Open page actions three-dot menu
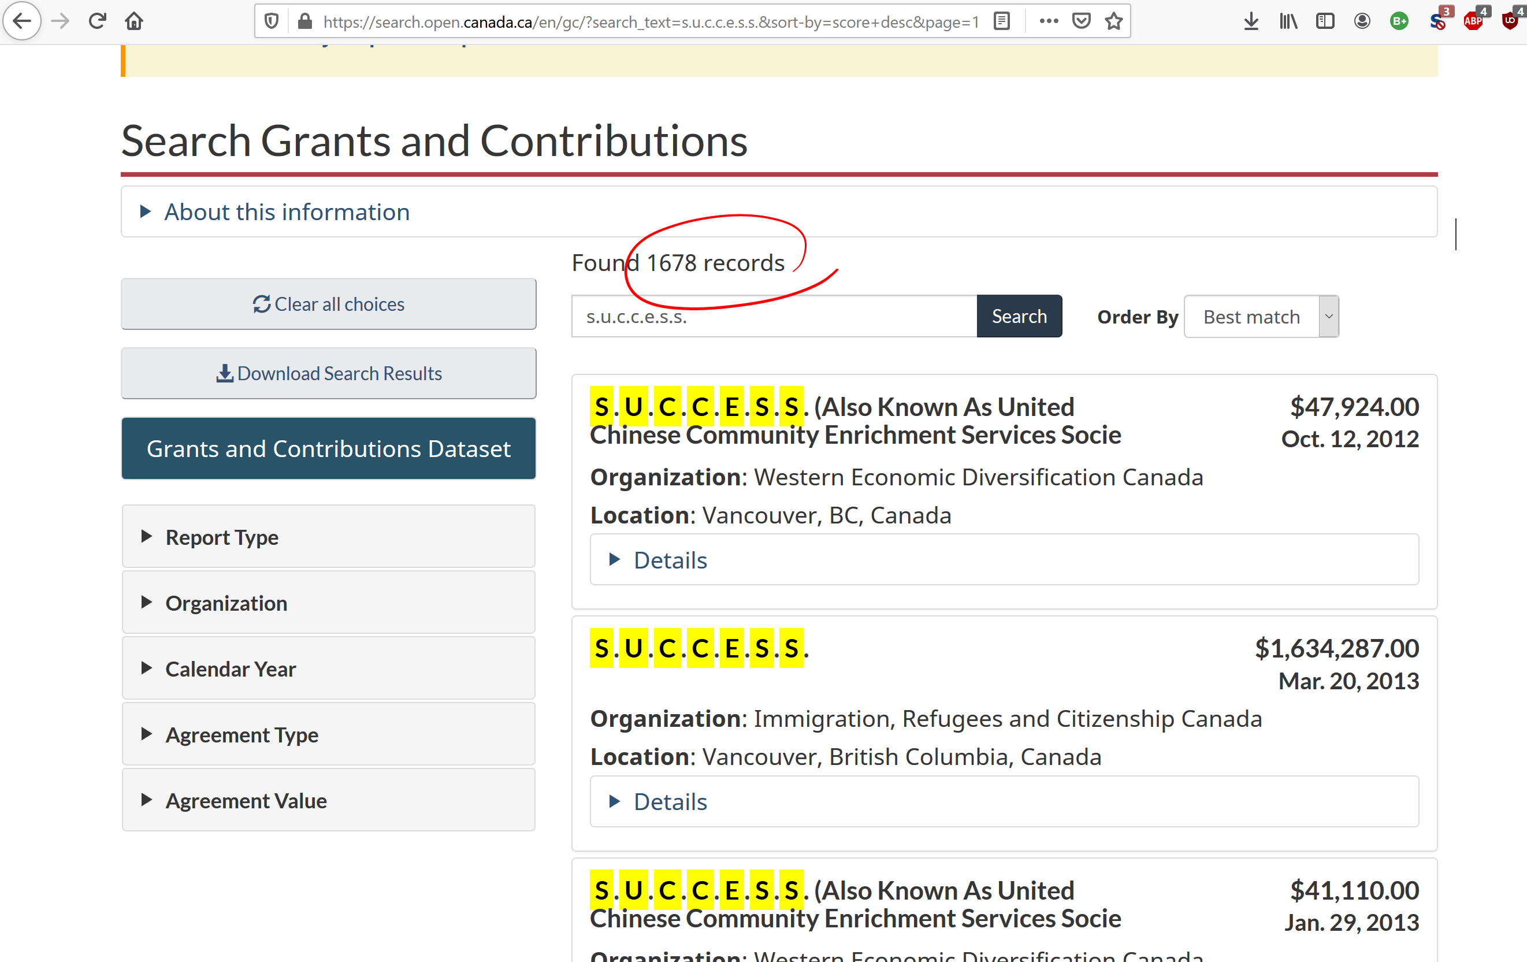1527x962 pixels. (x=1049, y=21)
